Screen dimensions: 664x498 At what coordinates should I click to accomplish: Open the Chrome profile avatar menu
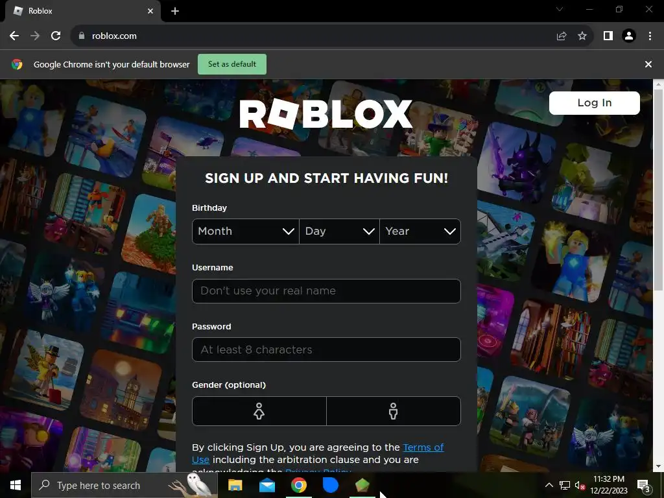tap(629, 36)
